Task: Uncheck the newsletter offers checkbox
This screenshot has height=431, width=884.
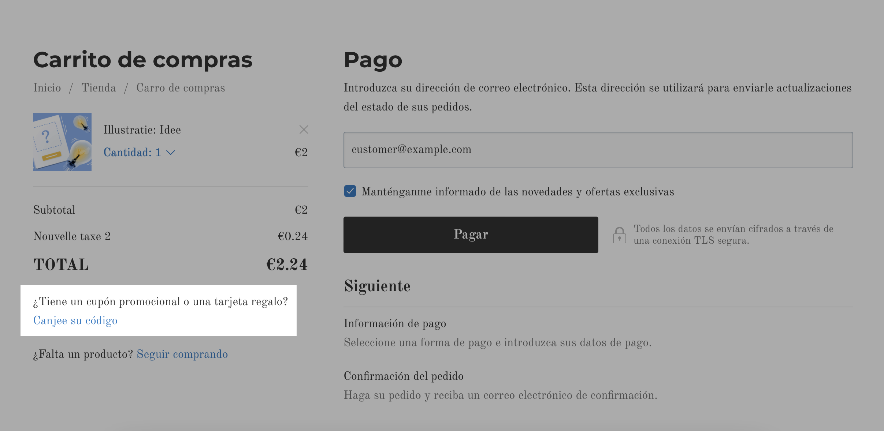Action: tap(350, 191)
